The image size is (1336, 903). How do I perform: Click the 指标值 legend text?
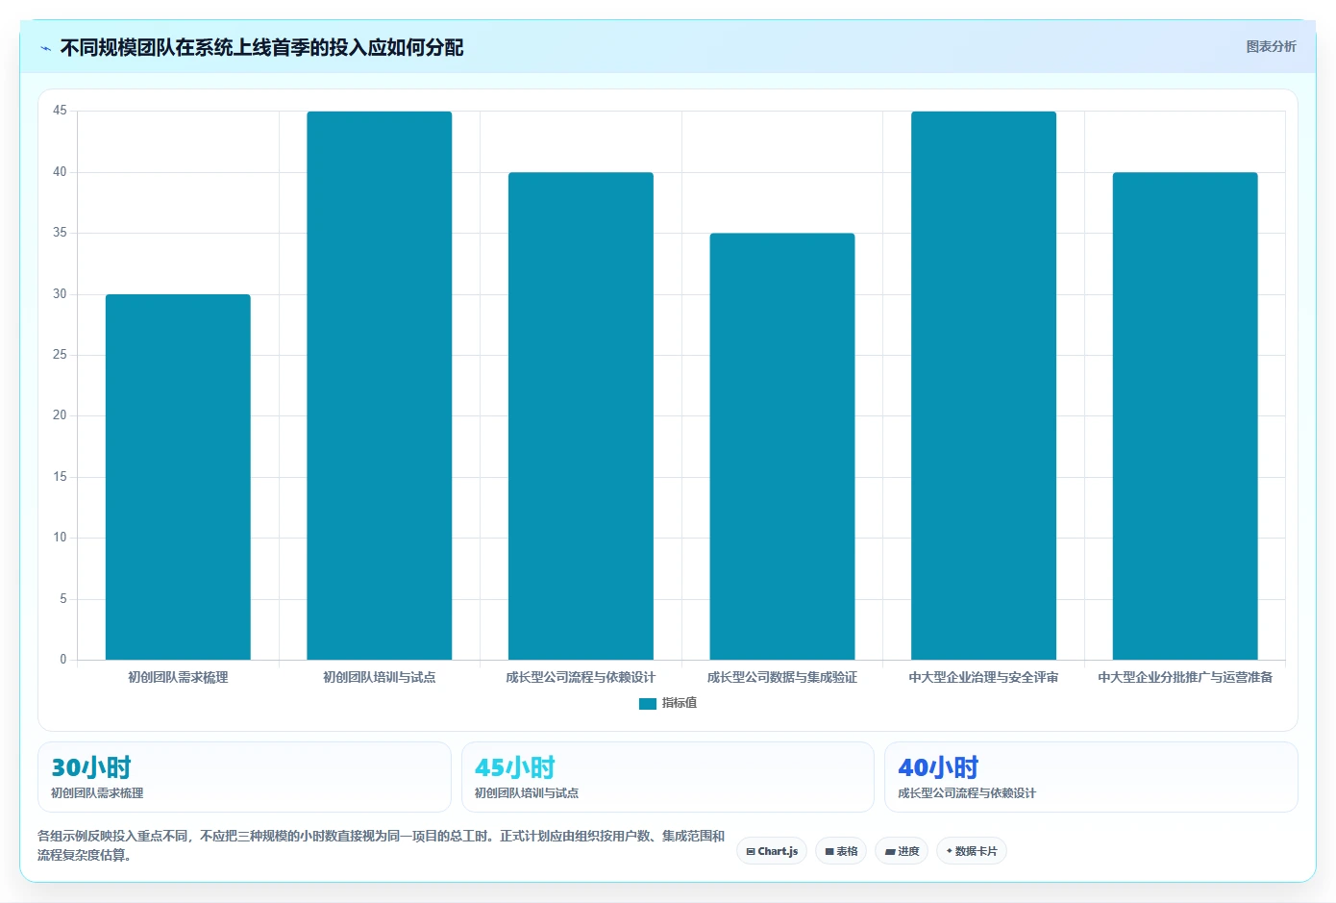pos(680,703)
